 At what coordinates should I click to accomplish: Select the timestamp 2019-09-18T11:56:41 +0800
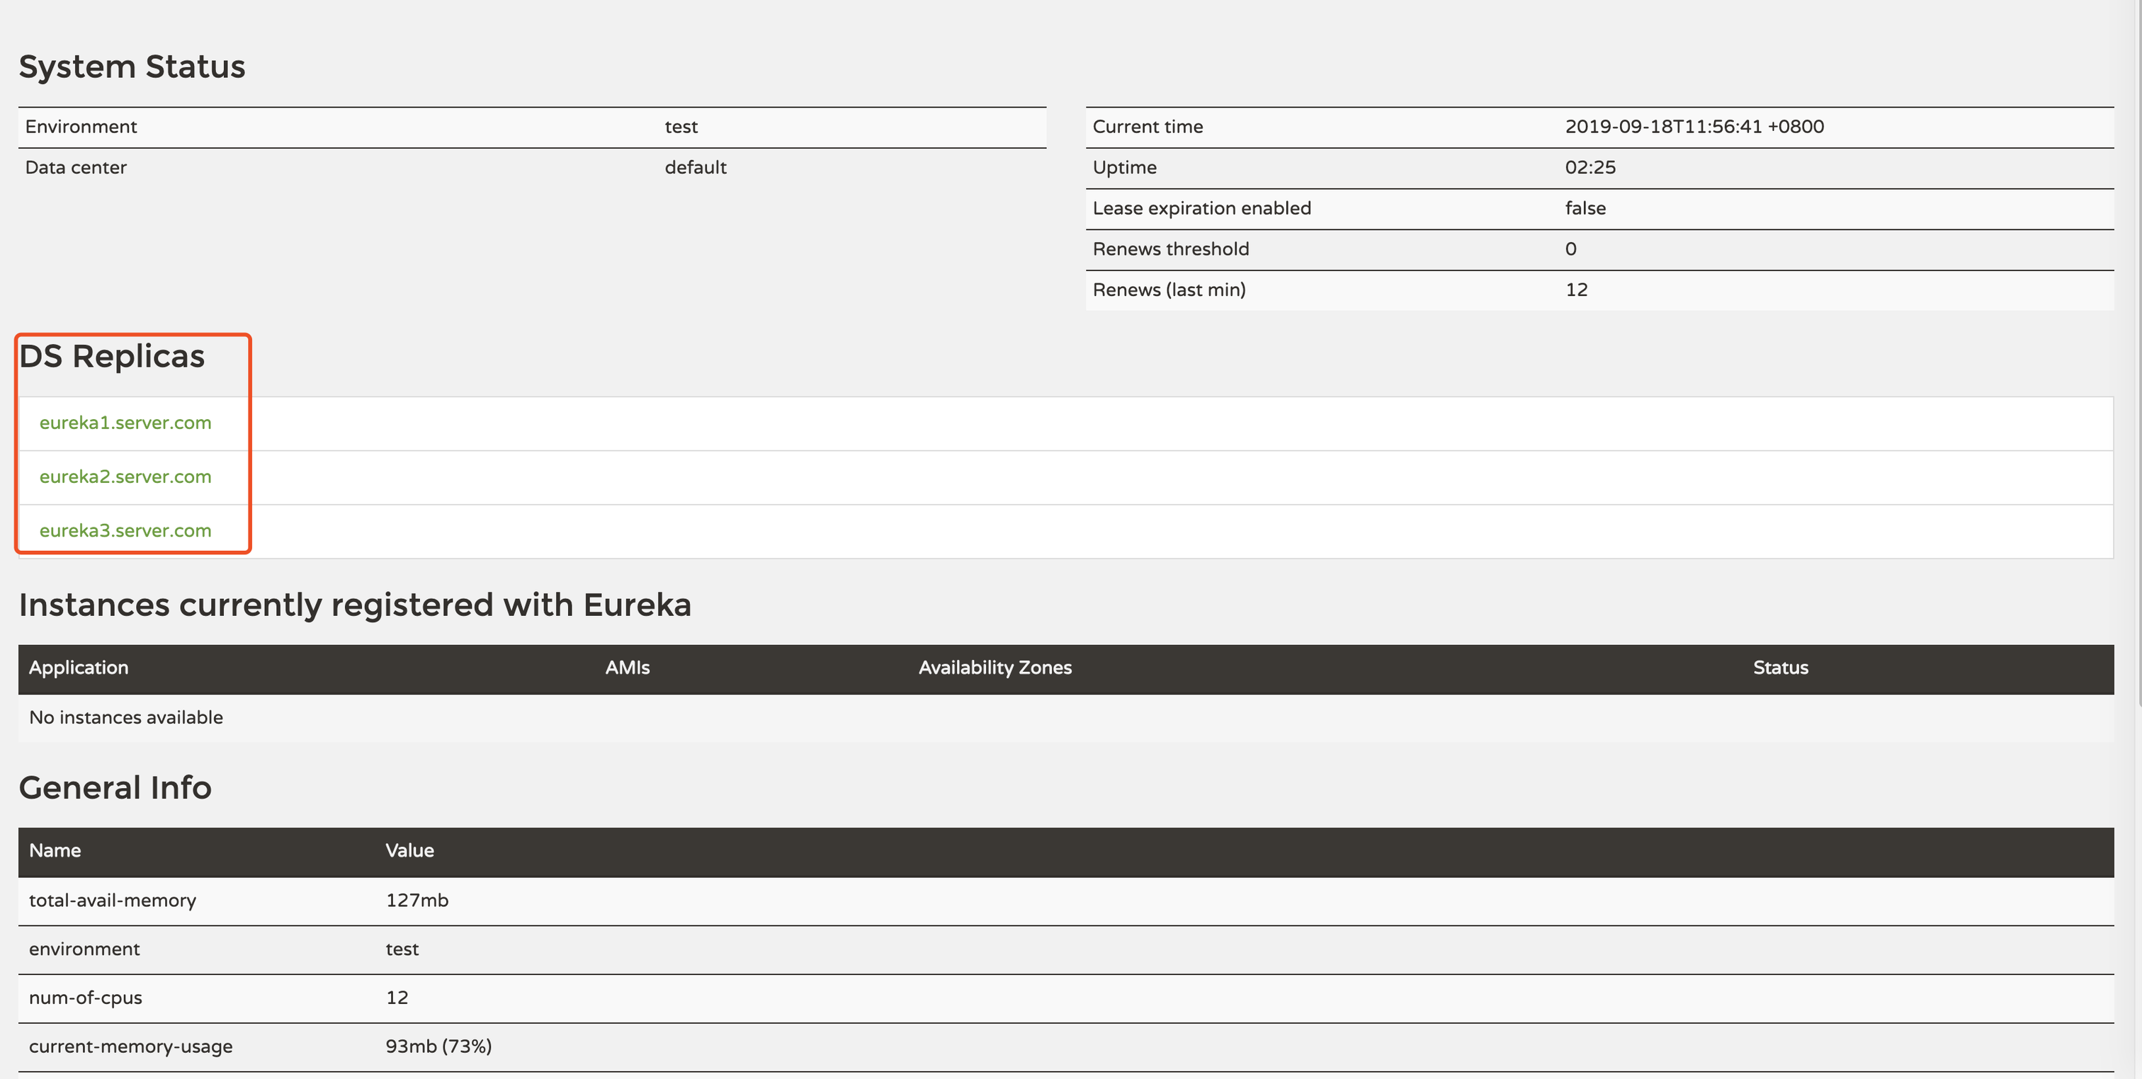(1694, 126)
